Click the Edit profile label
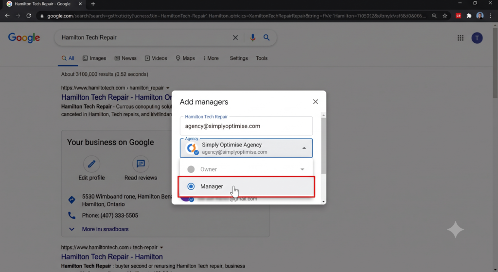498x272 pixels. tap(91, 178)
